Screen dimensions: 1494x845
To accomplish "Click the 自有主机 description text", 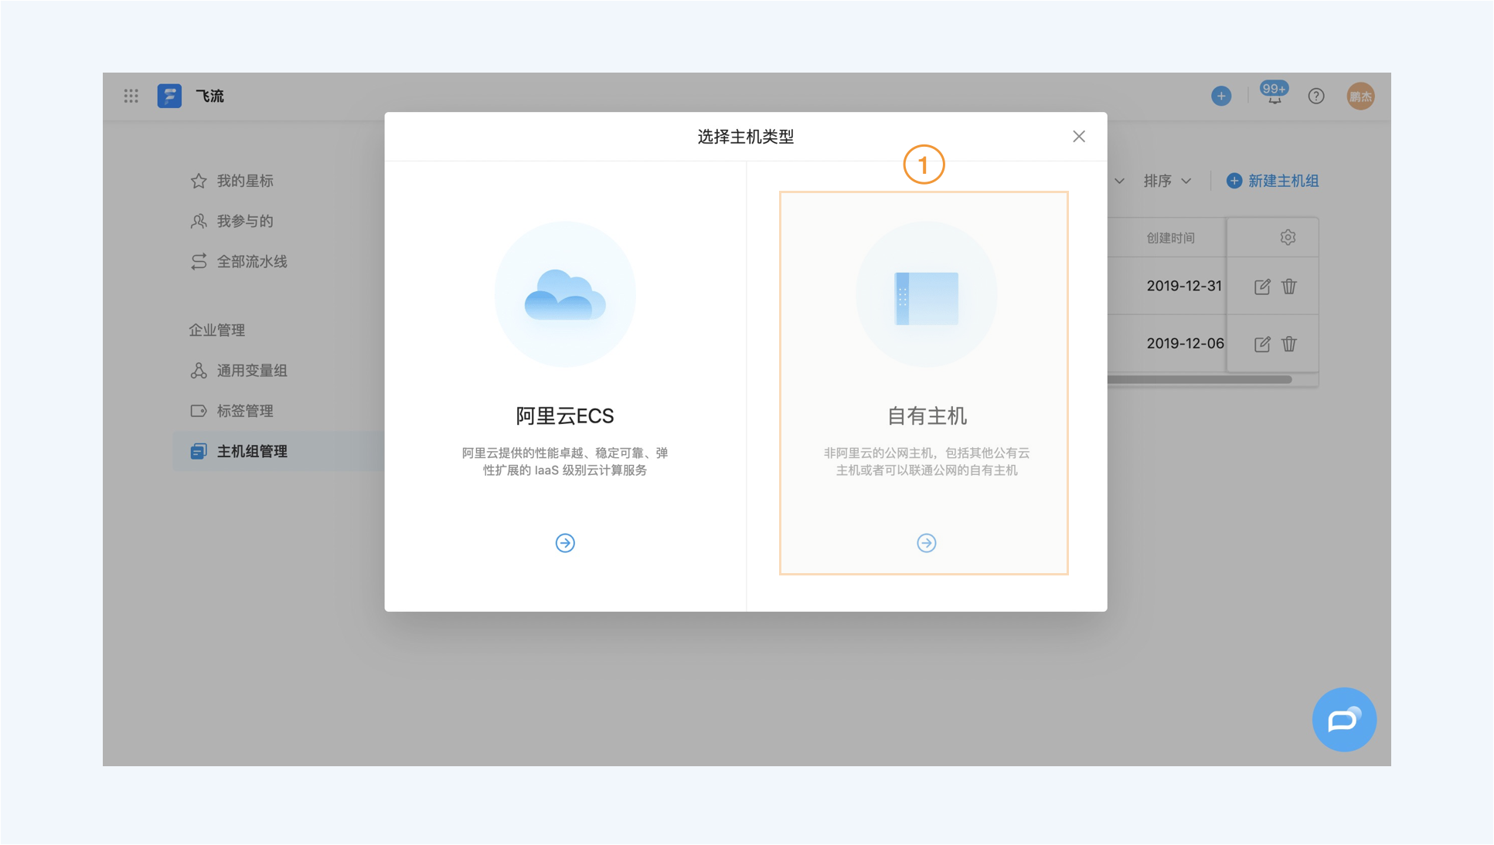I will (x=926, y=461).
